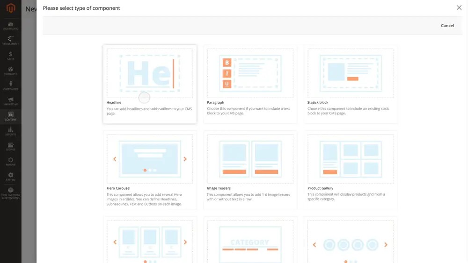
Task: Select the Headline component thumbnail
Action: tap(150, 73)
